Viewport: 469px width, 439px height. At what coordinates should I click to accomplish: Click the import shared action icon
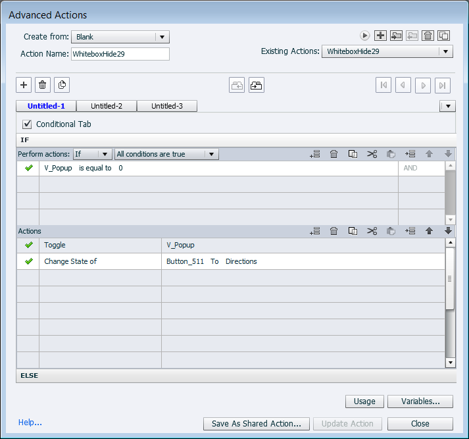[x=396, y=36]
